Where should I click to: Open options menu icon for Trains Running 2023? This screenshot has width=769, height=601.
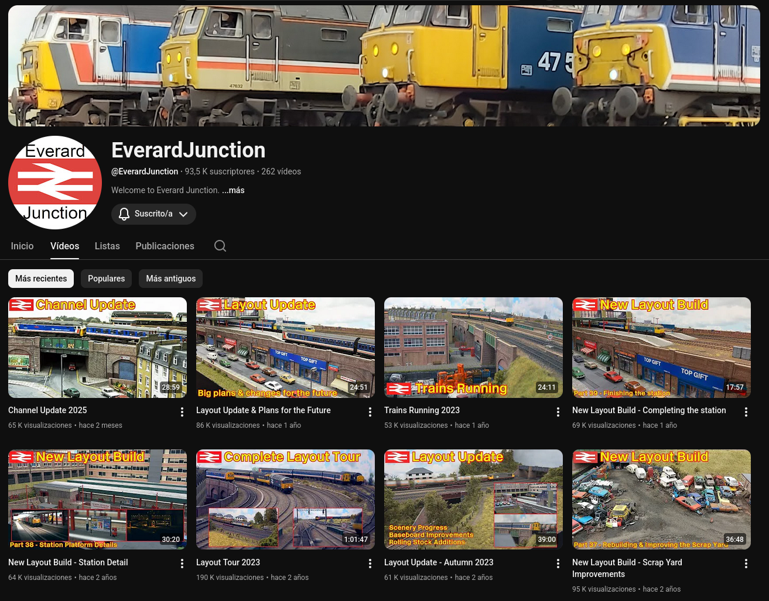558,411
